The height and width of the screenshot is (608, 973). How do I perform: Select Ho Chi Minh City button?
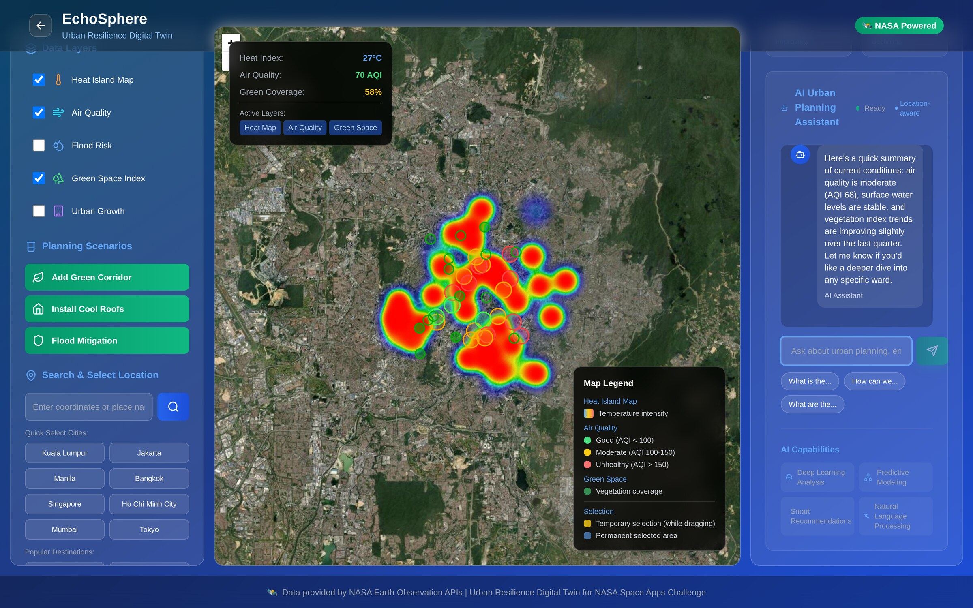coord(149,504)
